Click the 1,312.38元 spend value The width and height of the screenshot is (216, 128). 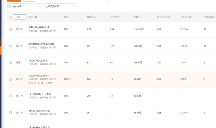point(139,29)
